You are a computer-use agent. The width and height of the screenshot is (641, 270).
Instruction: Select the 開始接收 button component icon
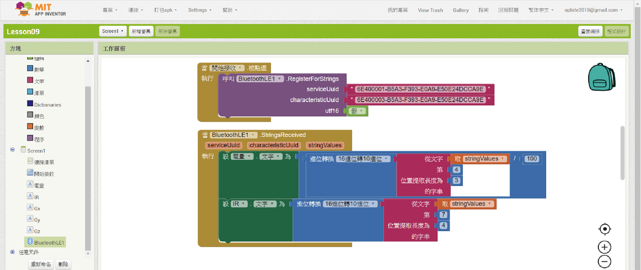30,173
